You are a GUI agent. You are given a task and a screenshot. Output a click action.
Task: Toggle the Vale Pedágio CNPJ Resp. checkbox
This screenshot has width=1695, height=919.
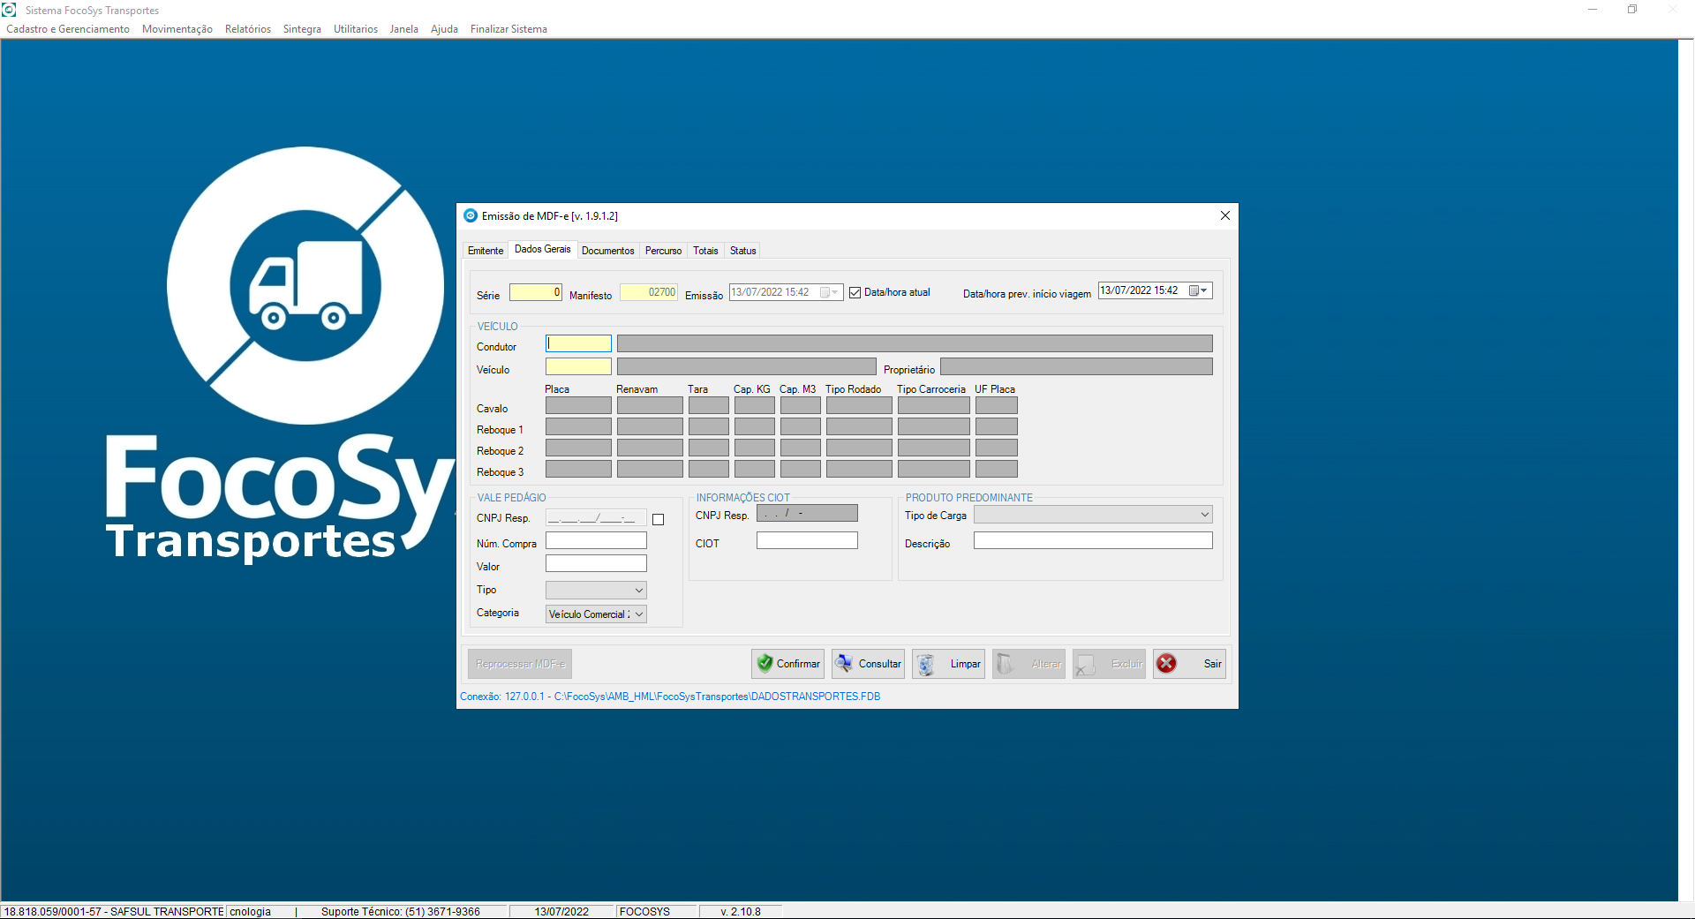(658, 519)
